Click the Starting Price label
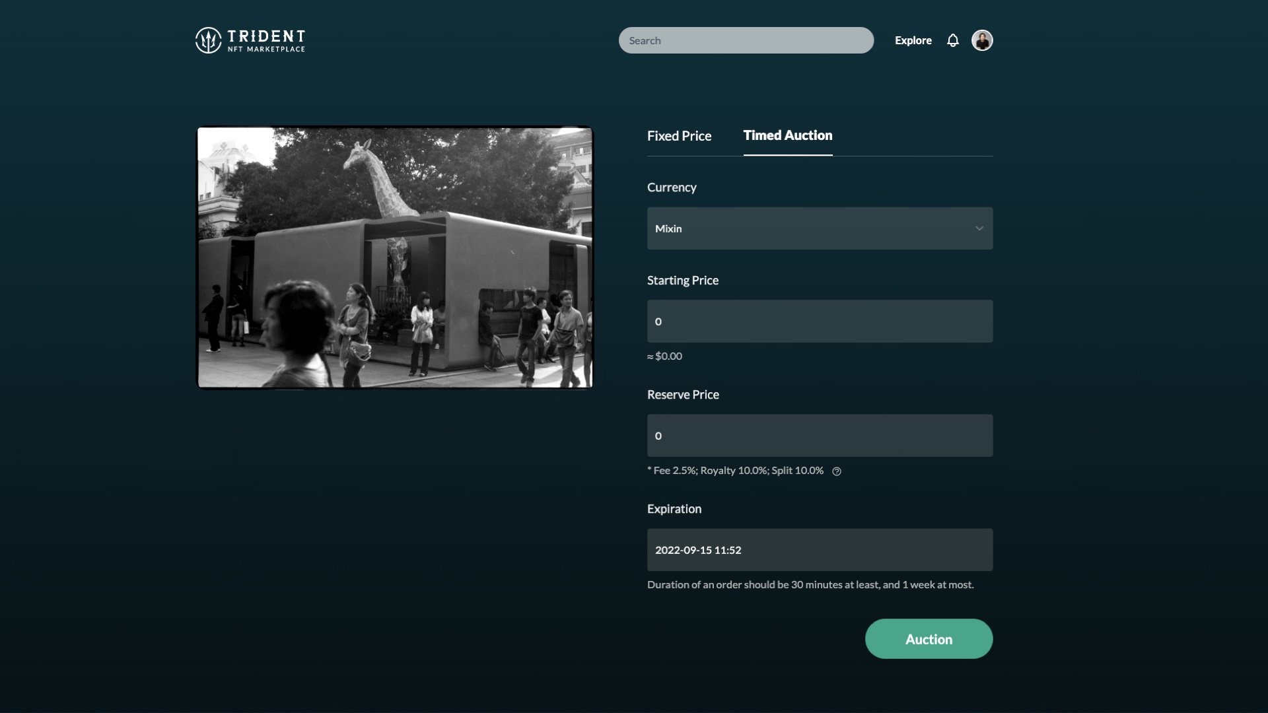The image size is (1268, 713). [682, 281]
